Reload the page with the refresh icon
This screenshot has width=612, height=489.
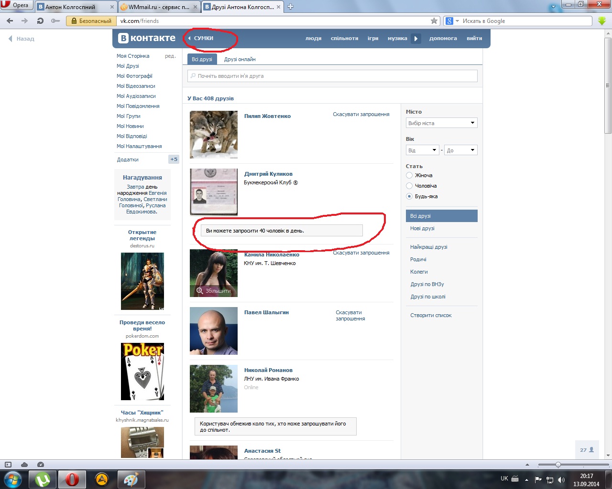coord(40,21)
